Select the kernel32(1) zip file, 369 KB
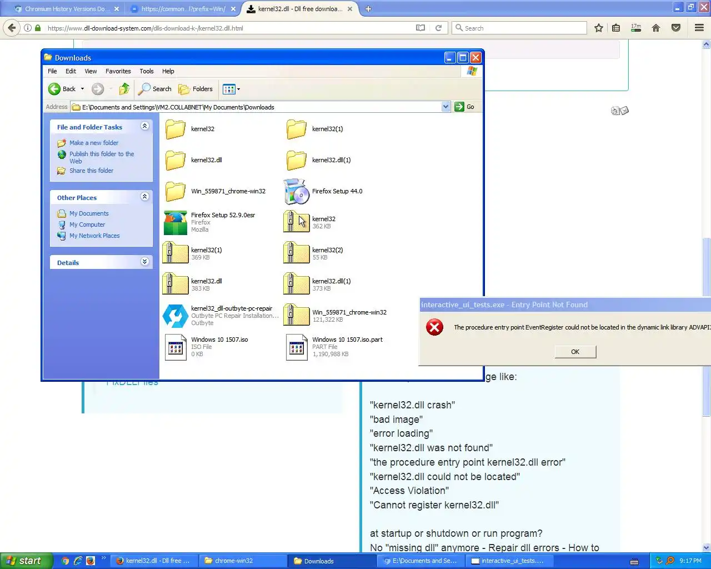Viewport: 711px width, 569px height. [x=176, y=253]
